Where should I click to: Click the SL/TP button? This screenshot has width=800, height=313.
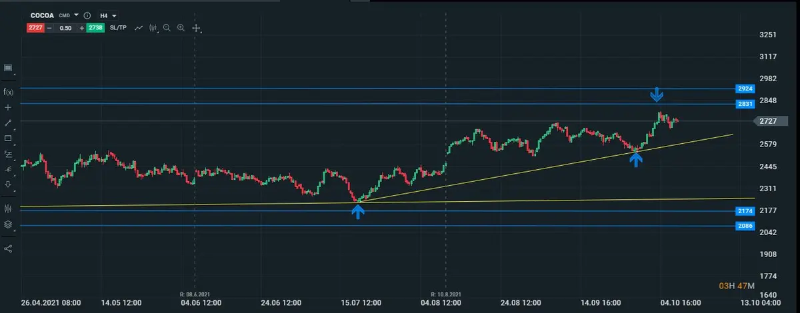click(119, 28)
